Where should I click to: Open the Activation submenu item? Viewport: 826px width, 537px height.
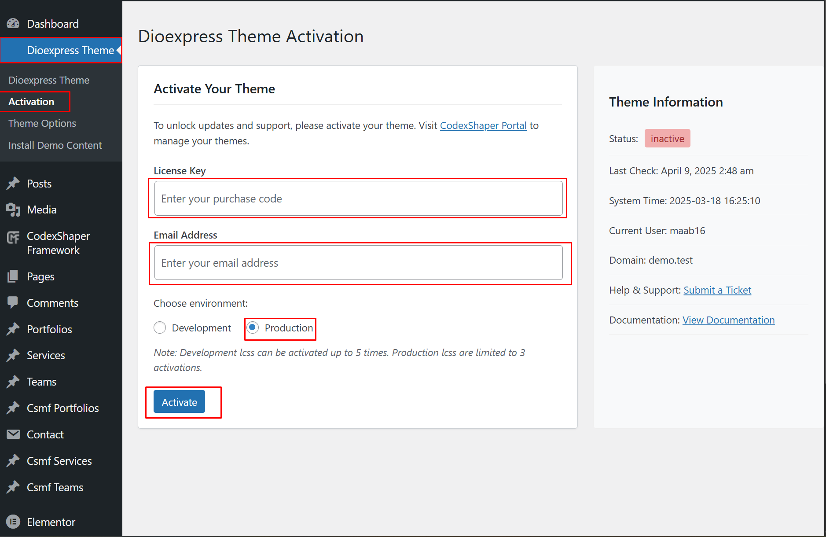pos(31,102)
